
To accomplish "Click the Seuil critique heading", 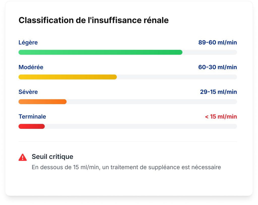I will [52, 157].
